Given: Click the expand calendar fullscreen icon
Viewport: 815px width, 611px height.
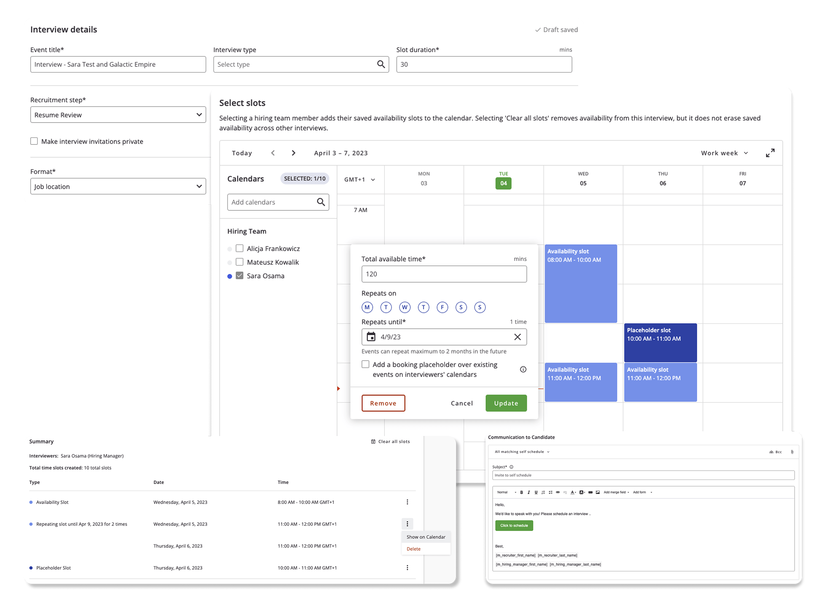Looking at the screenshot, I should click(769, 153).
